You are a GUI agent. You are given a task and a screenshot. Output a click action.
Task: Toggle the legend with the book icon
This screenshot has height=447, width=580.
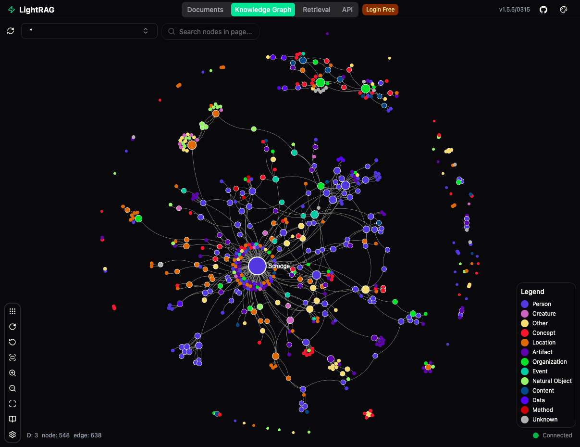pos(12,419)
